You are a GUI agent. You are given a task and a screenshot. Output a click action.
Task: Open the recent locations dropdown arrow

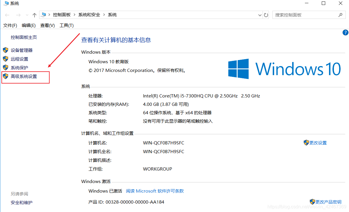[x=27, y=15]
